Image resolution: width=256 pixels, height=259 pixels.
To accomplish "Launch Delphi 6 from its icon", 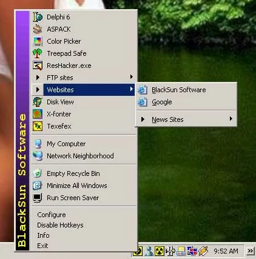I will (38, 17).
